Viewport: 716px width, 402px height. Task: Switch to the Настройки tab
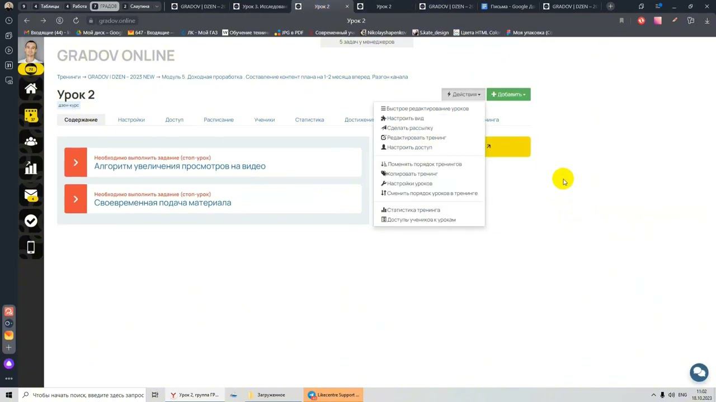[131, 119]
